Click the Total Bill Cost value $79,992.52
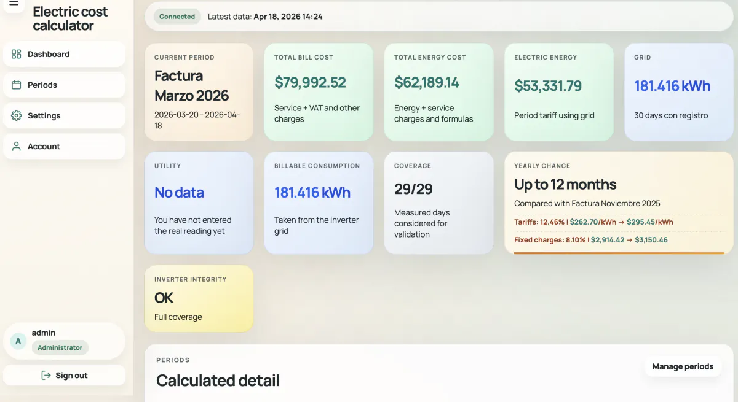738x402 pixels. 310,82
